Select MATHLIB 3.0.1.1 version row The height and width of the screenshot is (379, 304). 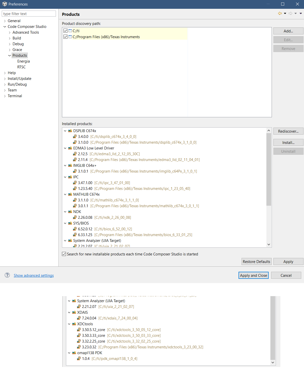pyautogui.click(x=136, y=206)
